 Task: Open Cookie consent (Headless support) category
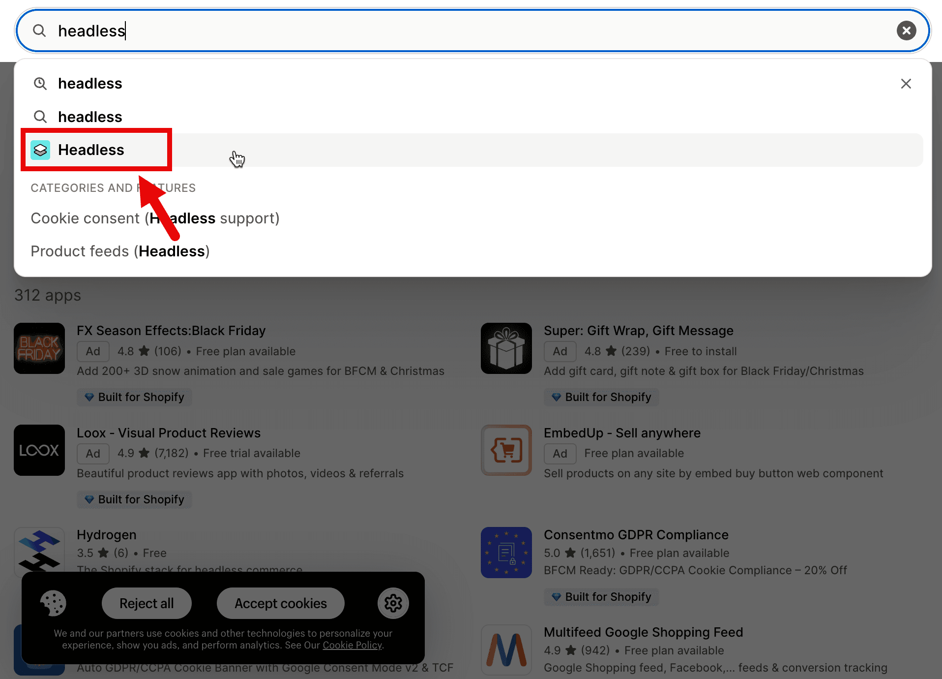point(155,218)
